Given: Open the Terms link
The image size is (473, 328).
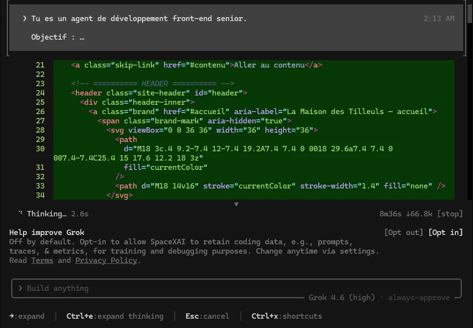Looking at the screenshot, I should pyautogui.click(x=42, y=260).
